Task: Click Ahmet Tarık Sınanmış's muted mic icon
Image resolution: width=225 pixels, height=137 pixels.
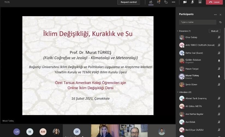Action: (219, 98)
